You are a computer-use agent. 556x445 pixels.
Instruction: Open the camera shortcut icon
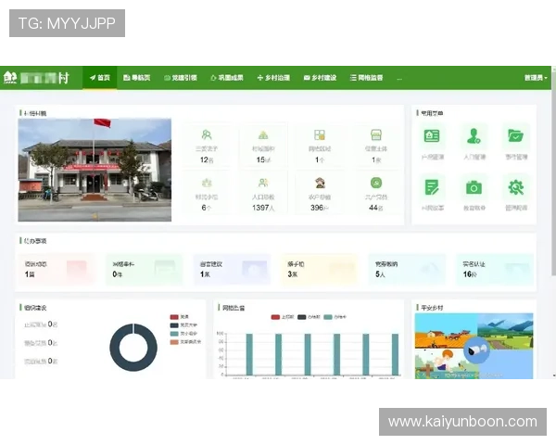(x=474, y=187)
